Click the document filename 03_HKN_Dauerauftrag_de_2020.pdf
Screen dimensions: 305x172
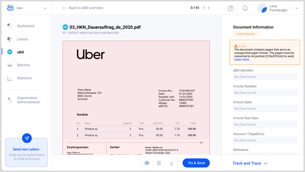(105, 27)
